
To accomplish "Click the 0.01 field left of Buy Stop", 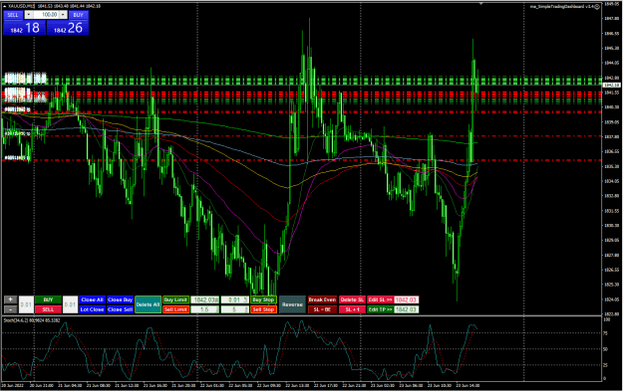I will coord(235,299).
